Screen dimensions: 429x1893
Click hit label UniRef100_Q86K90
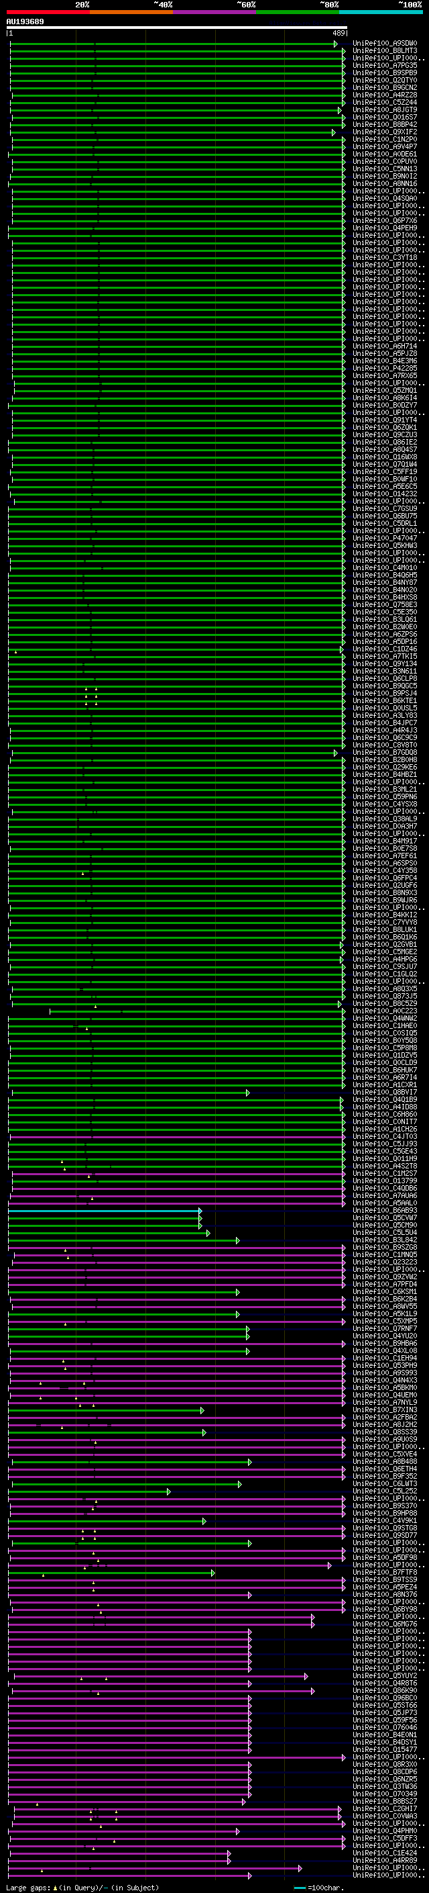[385, 1690]
